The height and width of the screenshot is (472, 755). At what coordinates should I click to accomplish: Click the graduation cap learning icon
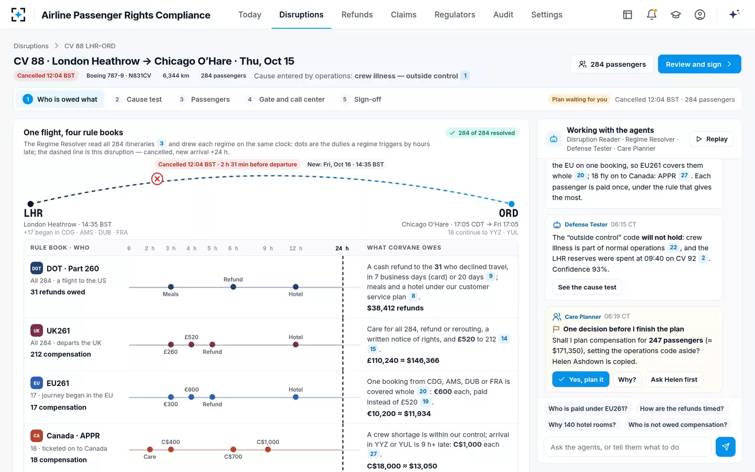click(x=676, y=15)
